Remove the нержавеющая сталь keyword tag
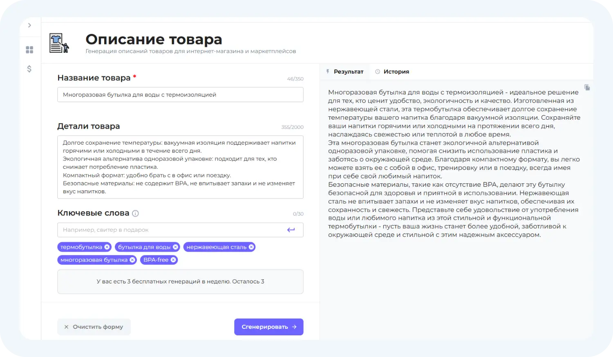Screen dimensions: 613x357 251,247
